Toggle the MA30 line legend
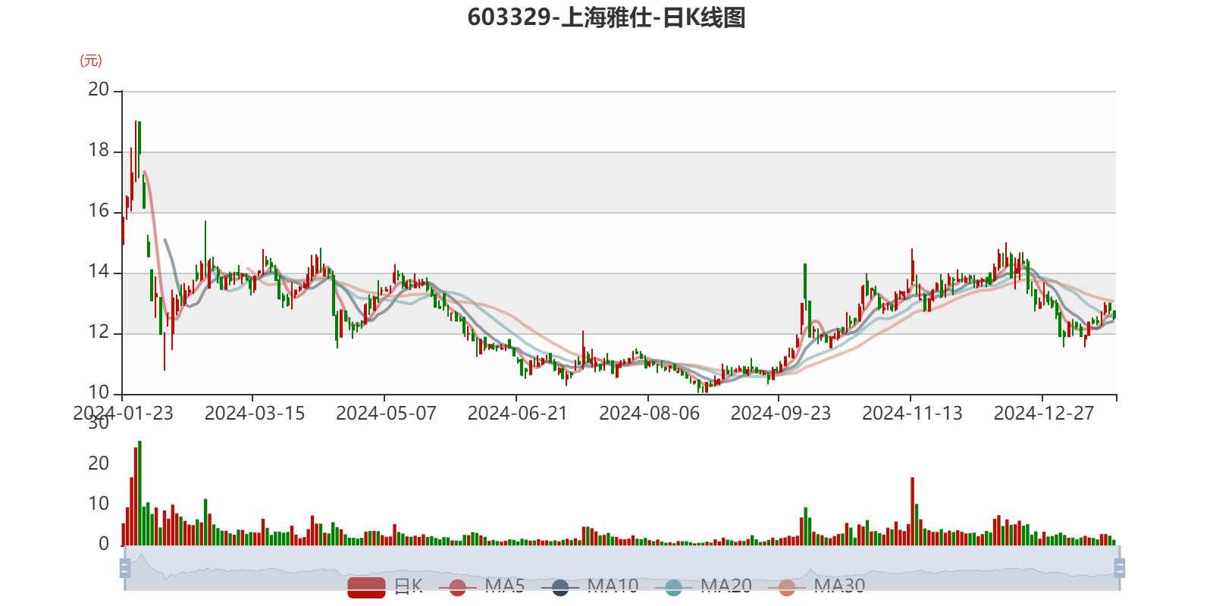The height and width of the screenshot is (606, 1213). (817, 586)
